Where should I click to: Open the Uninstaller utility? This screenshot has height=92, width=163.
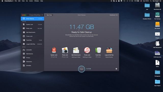(x=32, y=50)
